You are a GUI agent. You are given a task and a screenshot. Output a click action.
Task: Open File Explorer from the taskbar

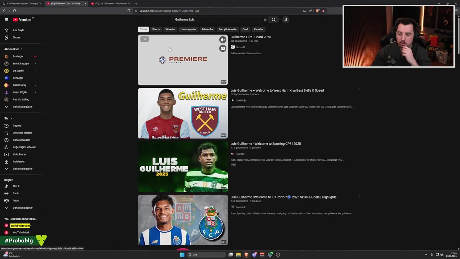[x=238, y=255]
